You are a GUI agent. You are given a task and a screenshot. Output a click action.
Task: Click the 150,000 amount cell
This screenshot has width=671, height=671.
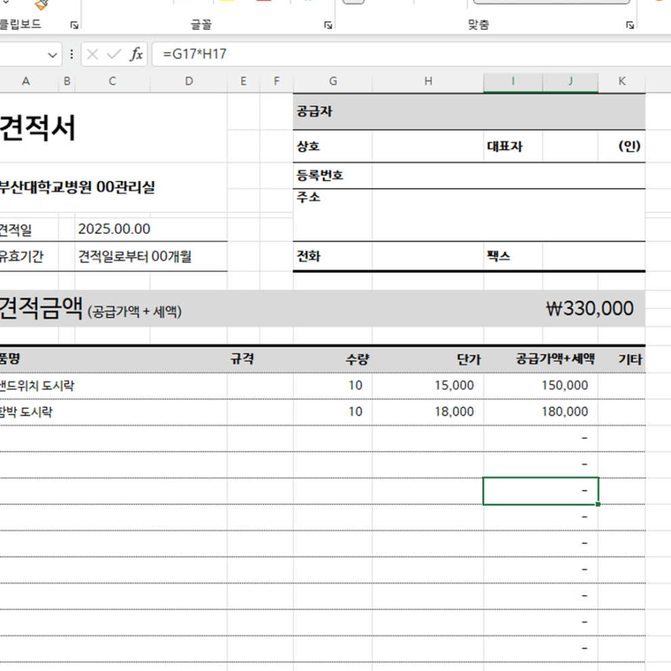(565, 385)
